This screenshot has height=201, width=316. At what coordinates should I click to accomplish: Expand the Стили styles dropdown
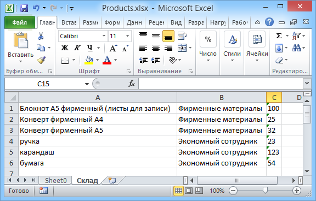(x=232, y=60)
